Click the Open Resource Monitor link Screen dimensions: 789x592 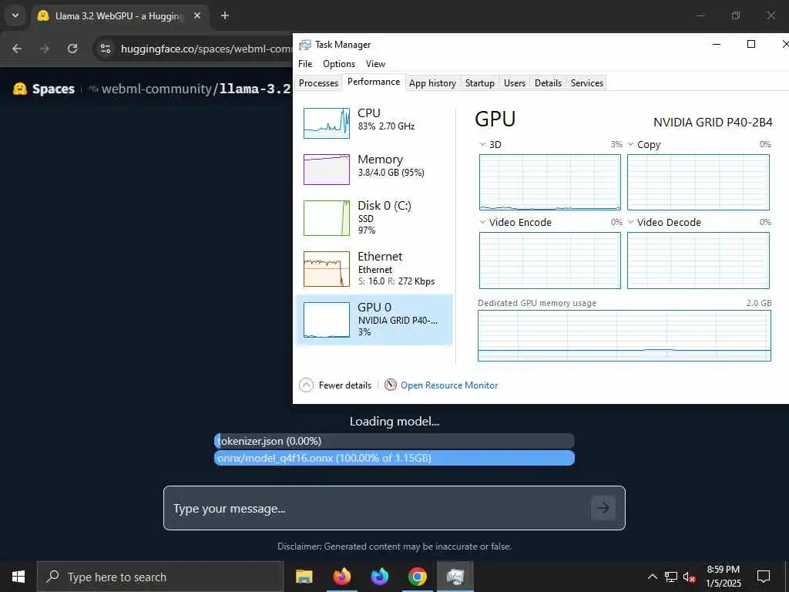click(449, 385)
